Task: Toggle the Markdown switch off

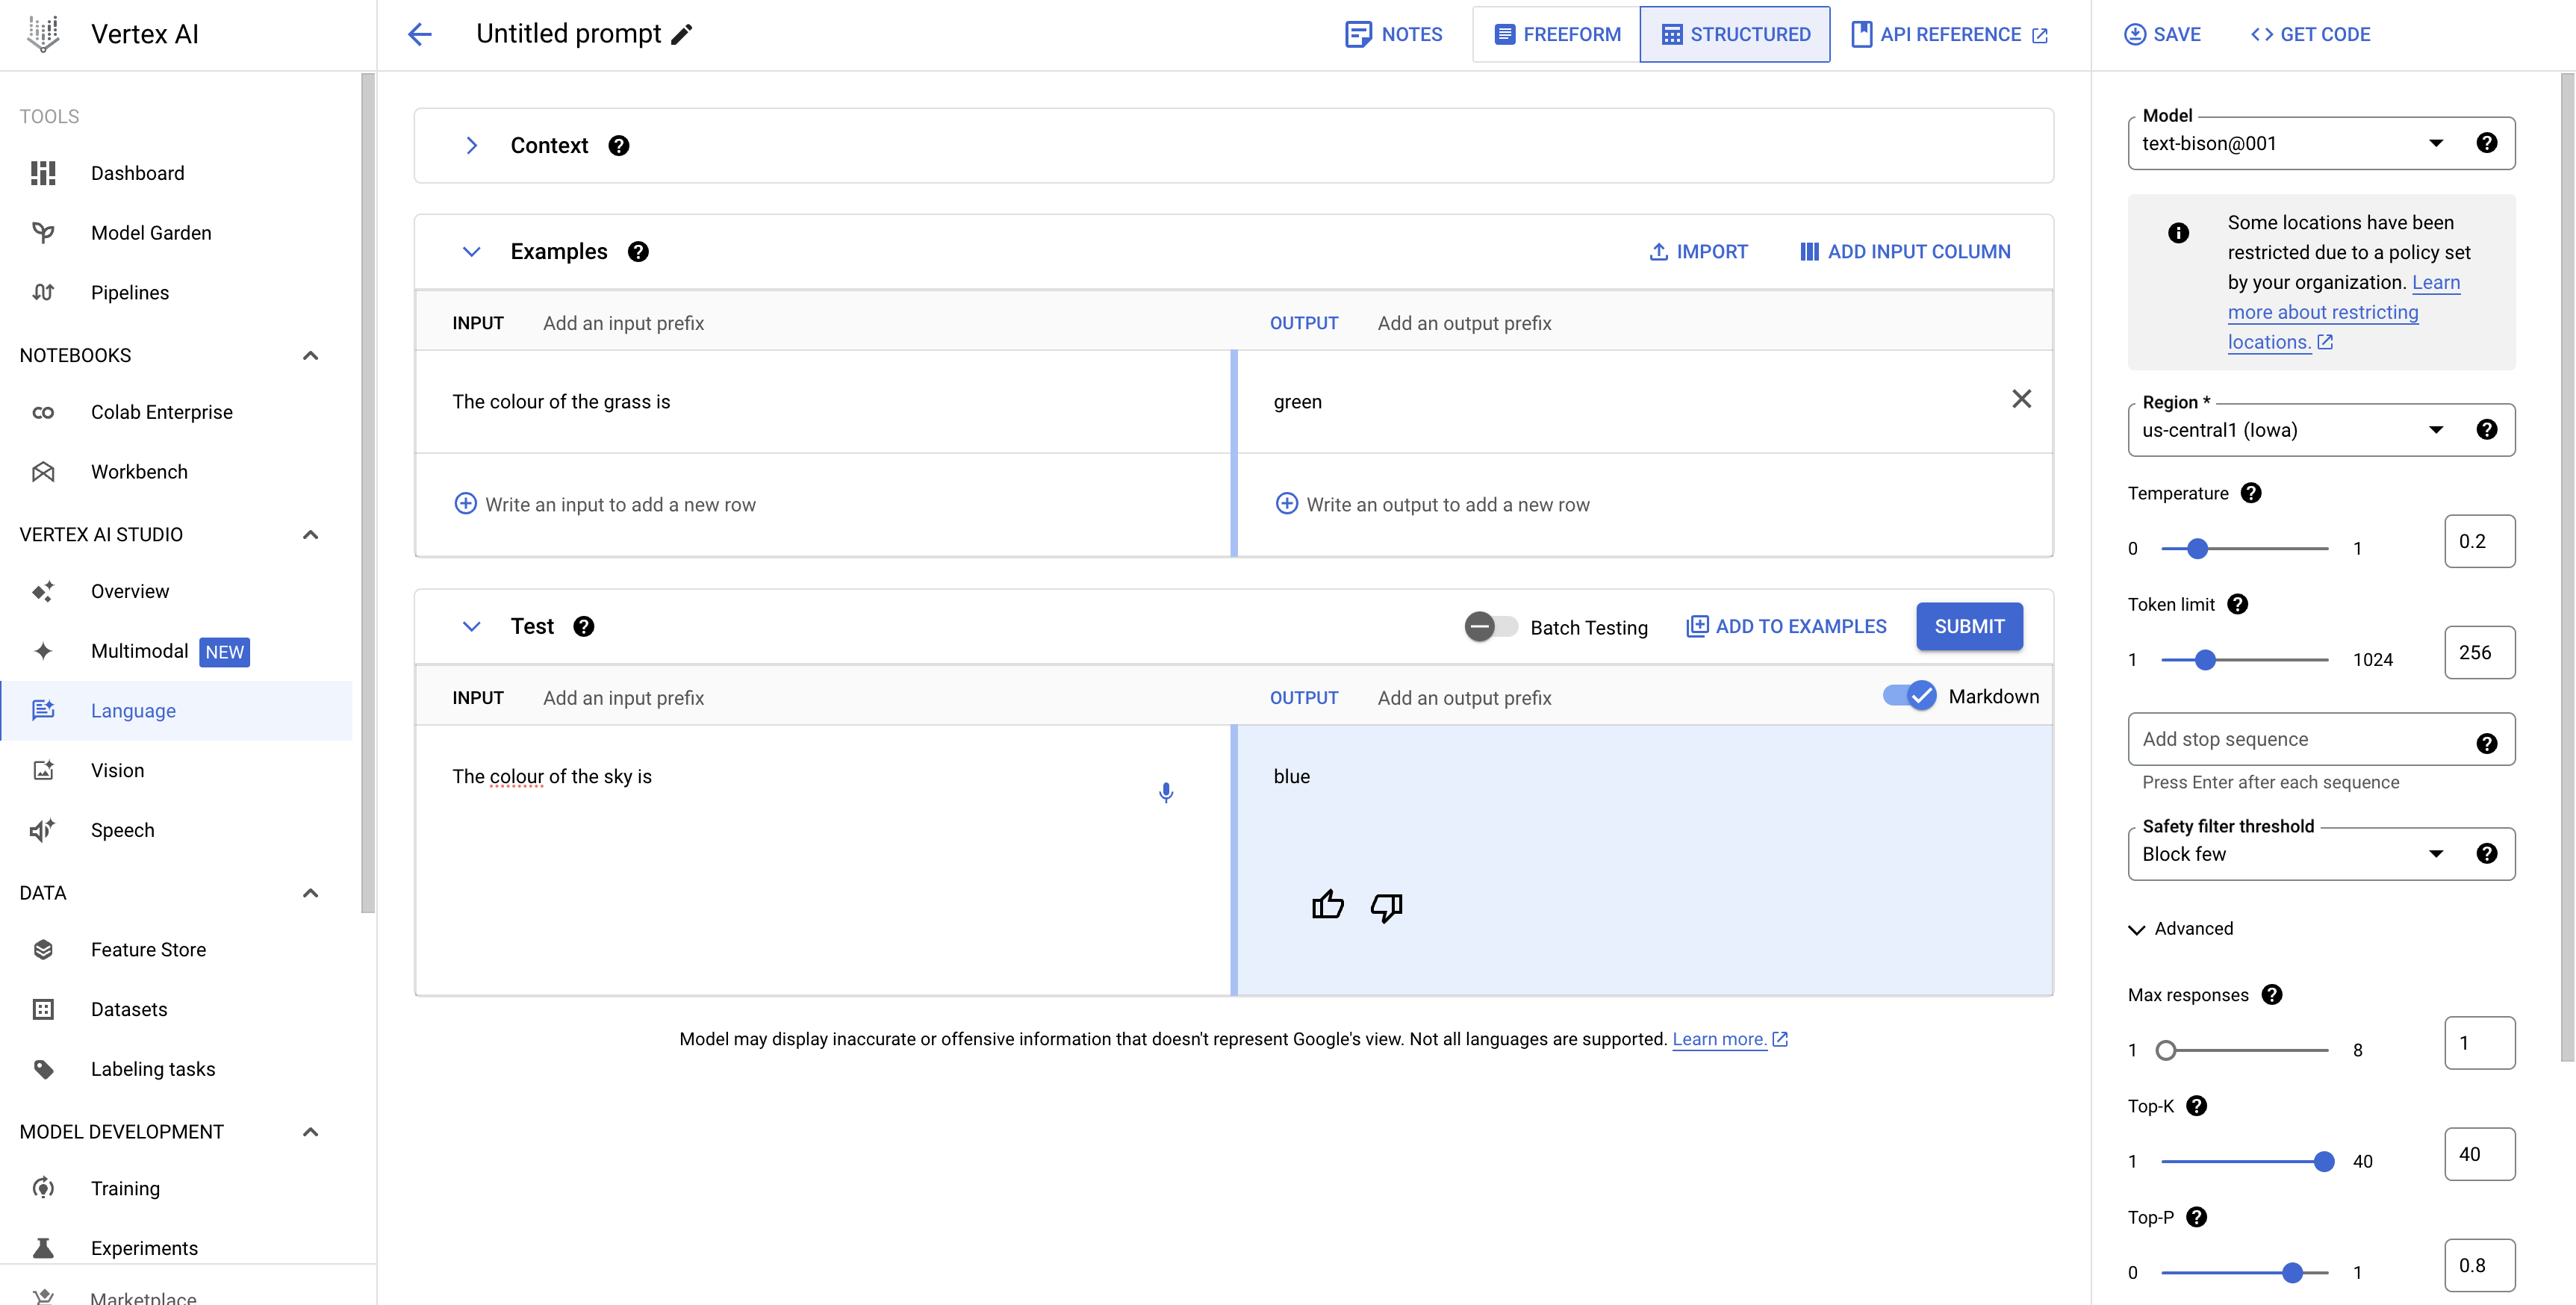Action: (x=1909, y=696)
